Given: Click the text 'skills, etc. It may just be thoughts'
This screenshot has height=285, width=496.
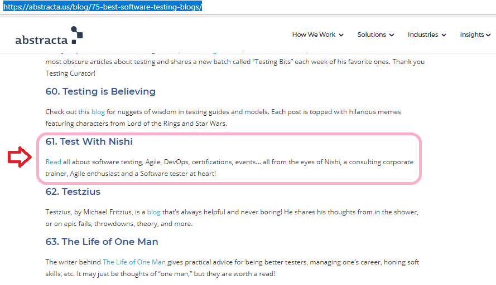Looking at the screenshot, I should 100,274.
